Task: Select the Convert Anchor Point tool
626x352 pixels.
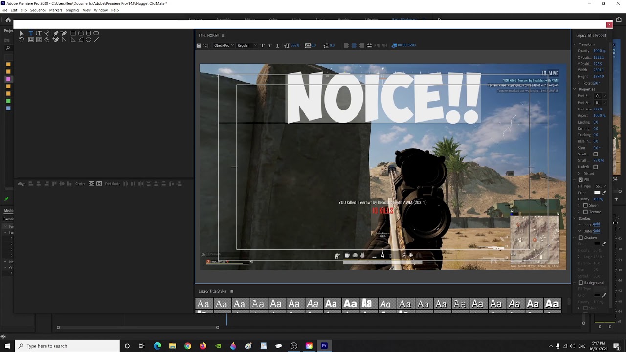Action: [64, 40]
